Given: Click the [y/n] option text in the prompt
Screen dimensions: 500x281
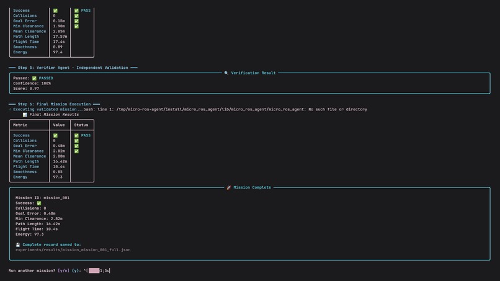Looking at the screenshot, I should [63, 271].
